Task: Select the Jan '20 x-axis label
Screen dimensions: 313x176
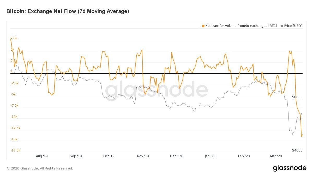Action: tap(210, 156)
